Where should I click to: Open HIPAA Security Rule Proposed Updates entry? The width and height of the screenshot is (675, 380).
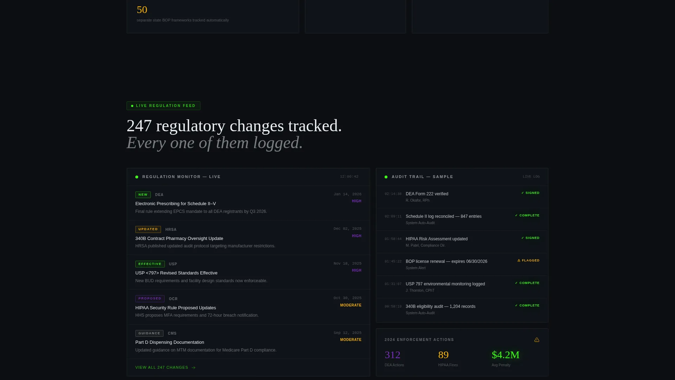coord(248,307)
